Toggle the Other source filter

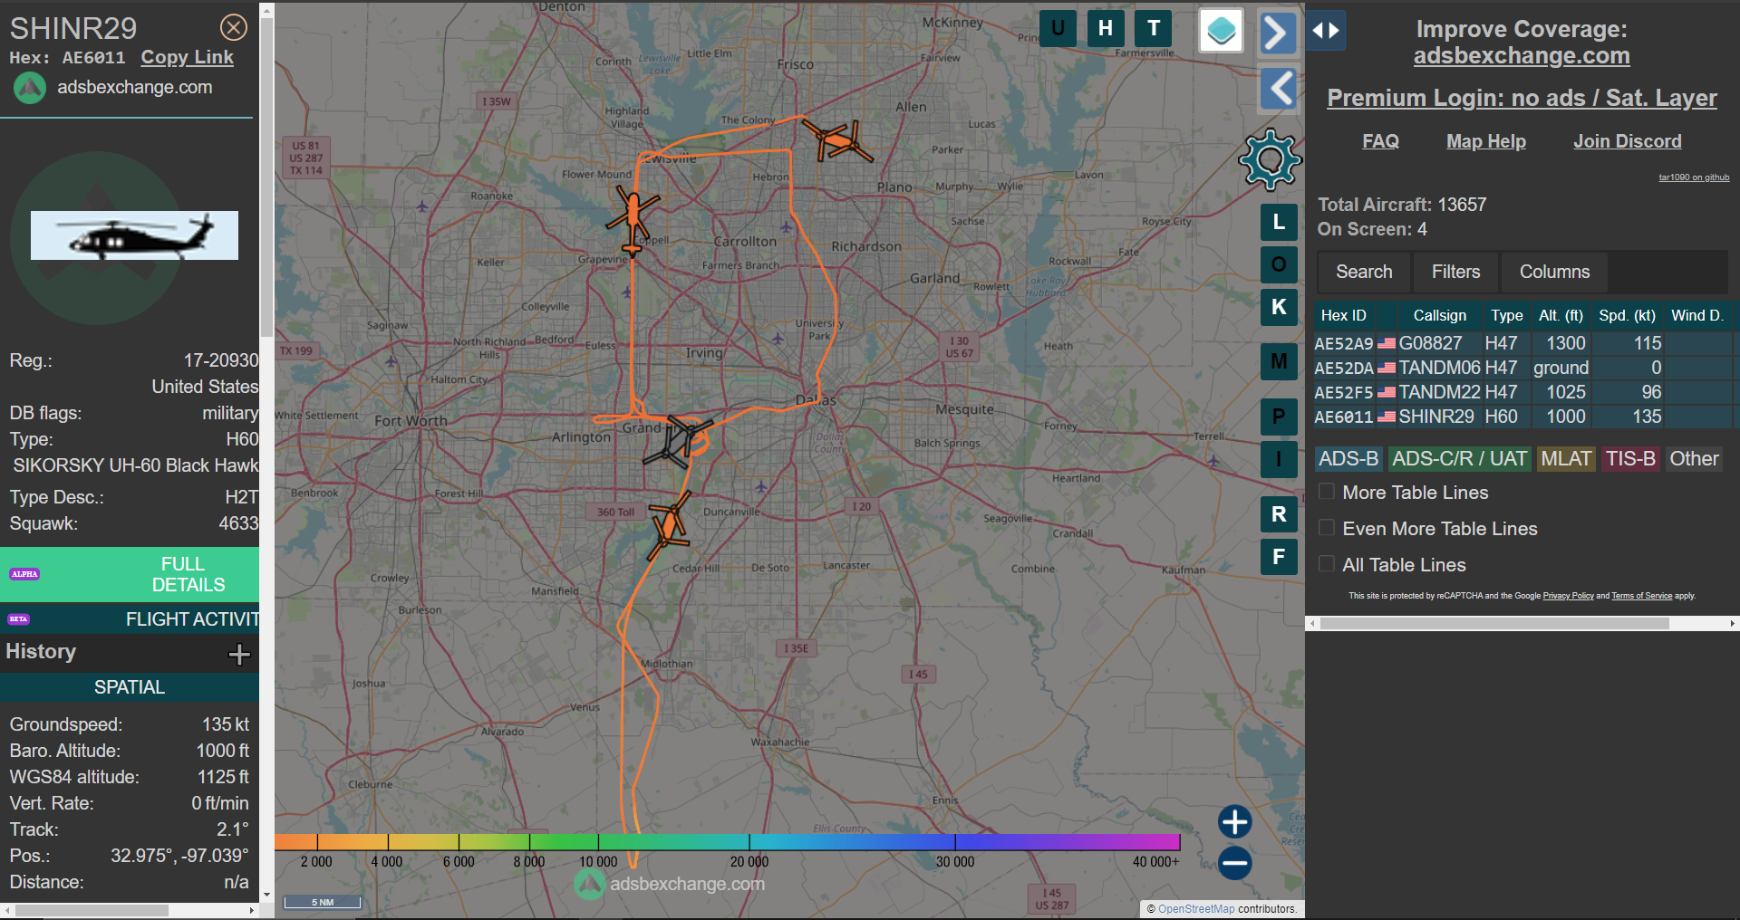tap(1694, 459)
